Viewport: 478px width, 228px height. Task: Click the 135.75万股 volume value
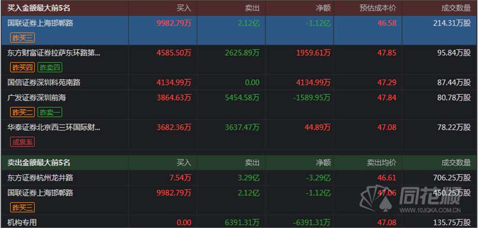coord(452,222)
